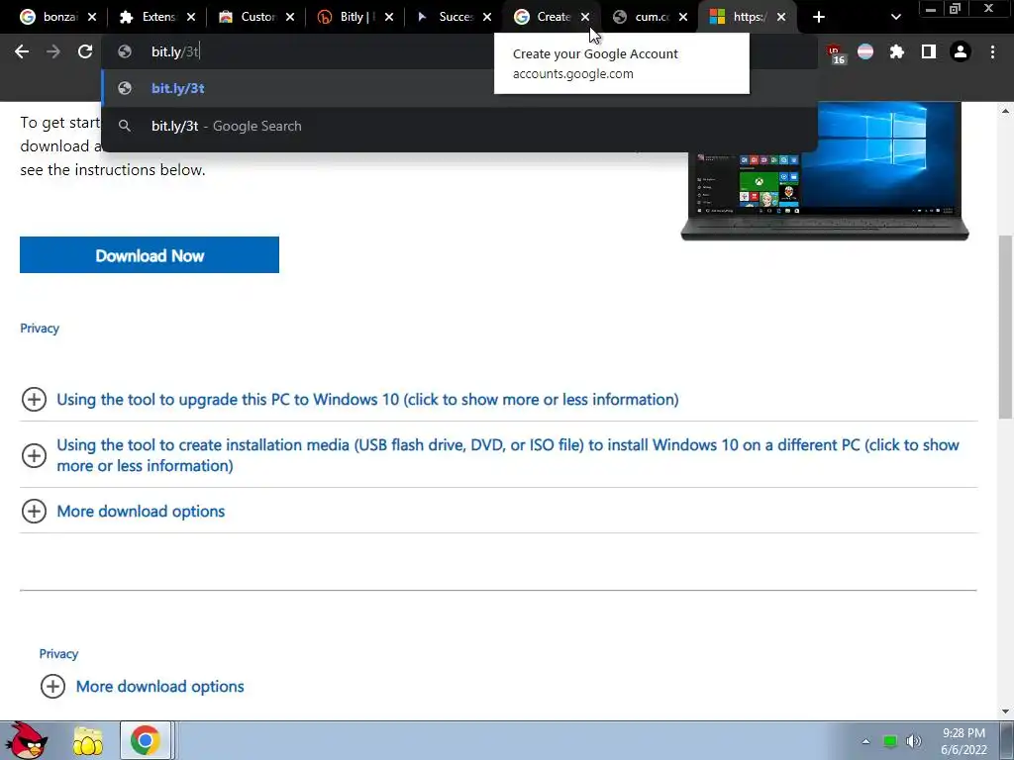The width and height of the screenshot is (1014, 760).
Task: Click the plus circle beside create installation media
Action: 34,455
